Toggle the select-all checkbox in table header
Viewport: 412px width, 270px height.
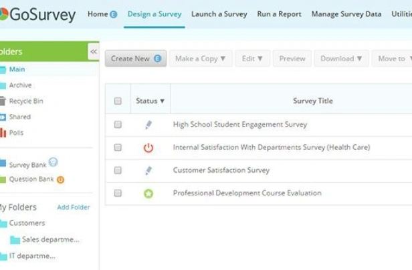tap(118, 101)
